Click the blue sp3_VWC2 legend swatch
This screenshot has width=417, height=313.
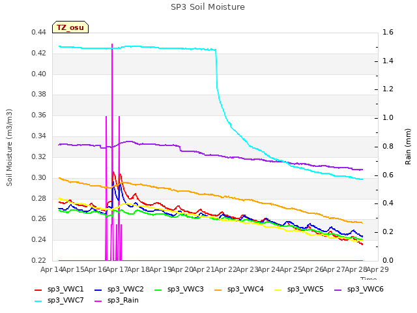[x=98, y=290]
